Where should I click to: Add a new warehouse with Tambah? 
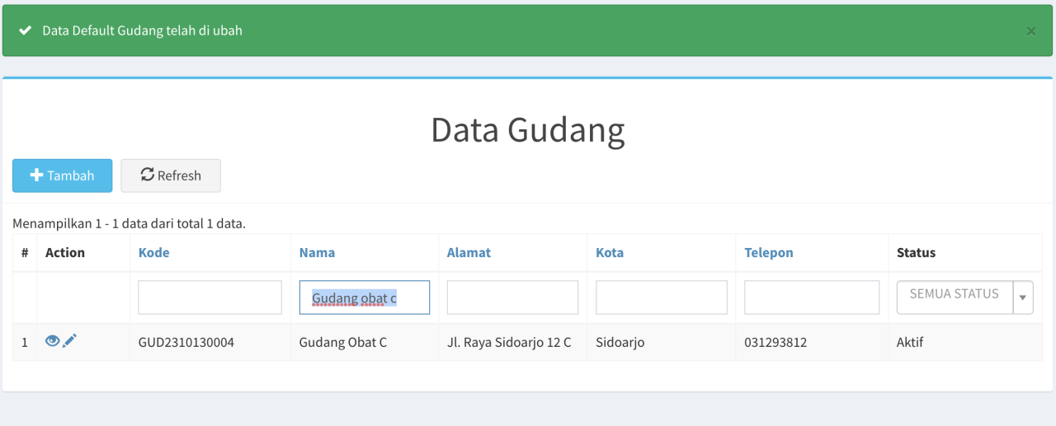pyautogui.click(x=62, y=176)
